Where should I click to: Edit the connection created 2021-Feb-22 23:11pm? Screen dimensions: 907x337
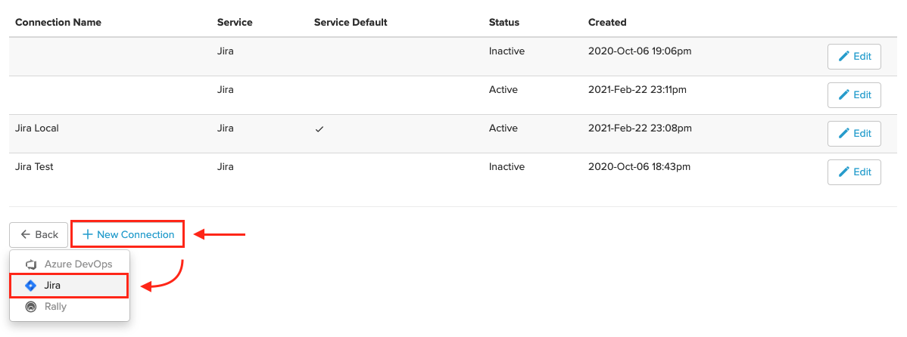coord(854,94)
